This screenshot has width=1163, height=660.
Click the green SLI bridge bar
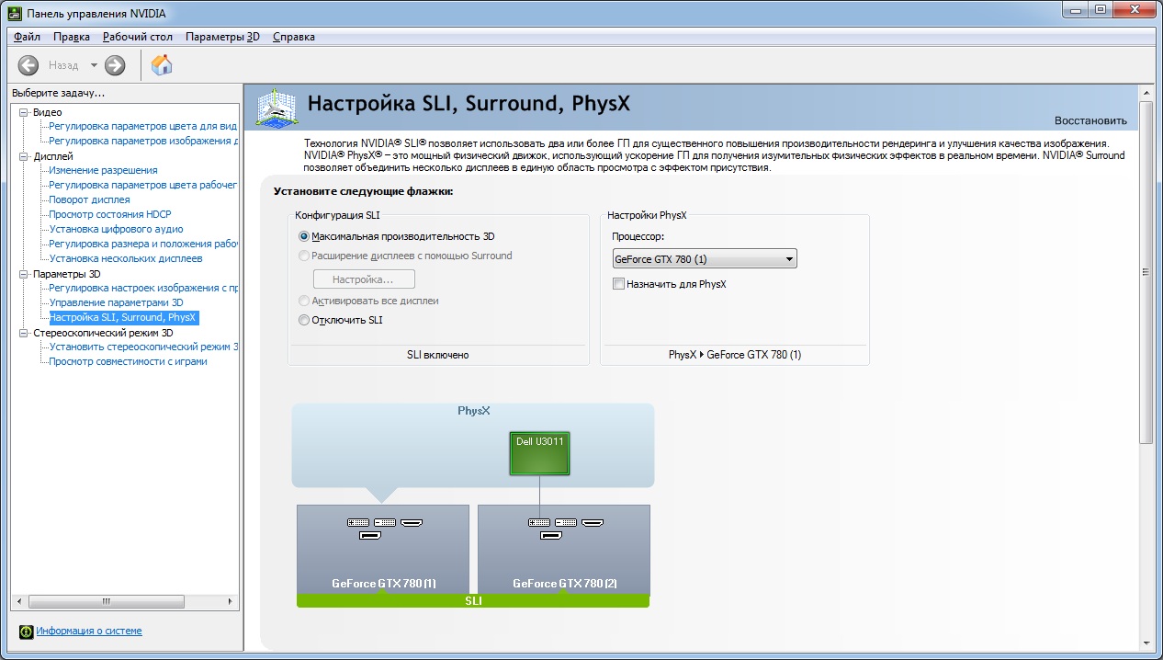tap(473, 601)
